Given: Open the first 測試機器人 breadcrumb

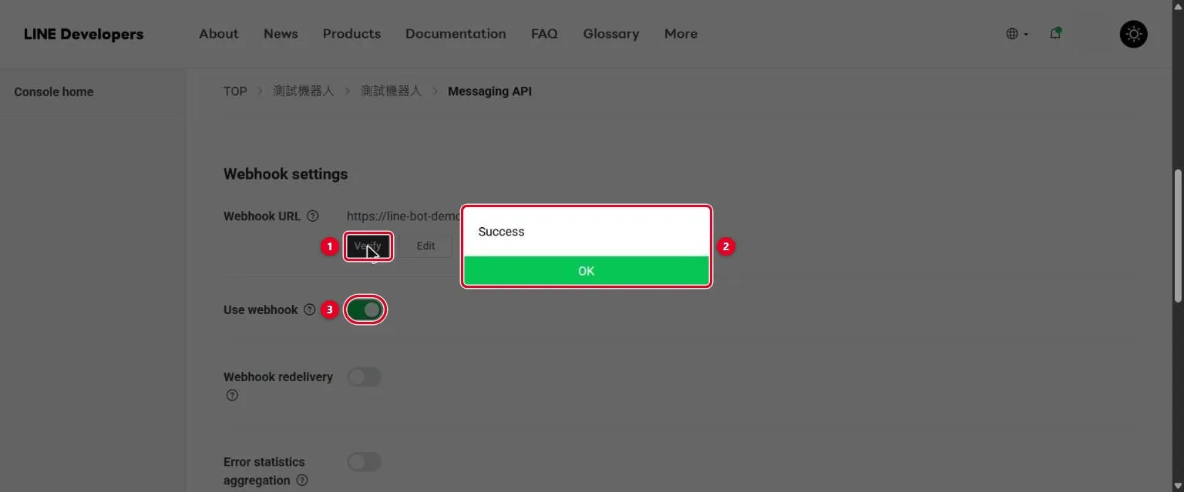Looking at the screenshot, I should 304,91.
